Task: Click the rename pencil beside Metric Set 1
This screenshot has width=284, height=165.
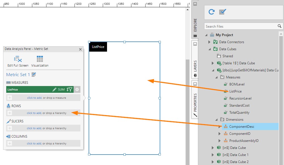Action: pos(34,75)
